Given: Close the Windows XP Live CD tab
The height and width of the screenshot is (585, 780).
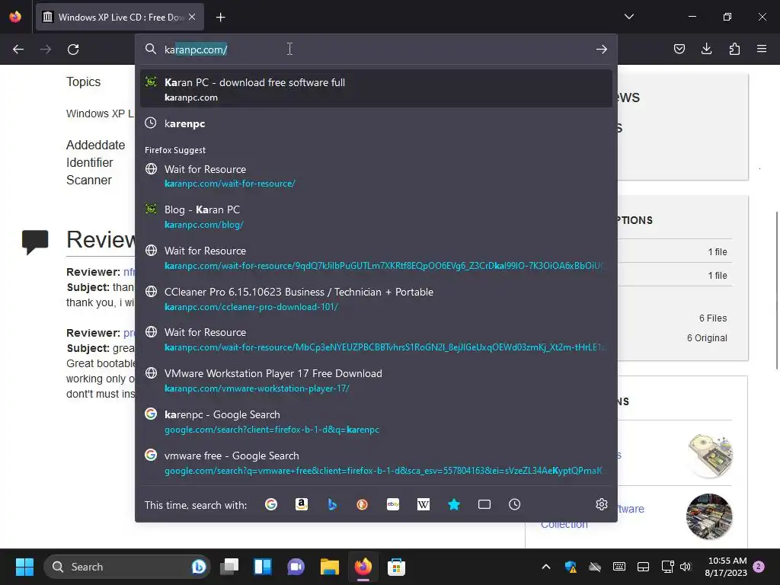Looking at the screenshot, I should pos(192,17).
